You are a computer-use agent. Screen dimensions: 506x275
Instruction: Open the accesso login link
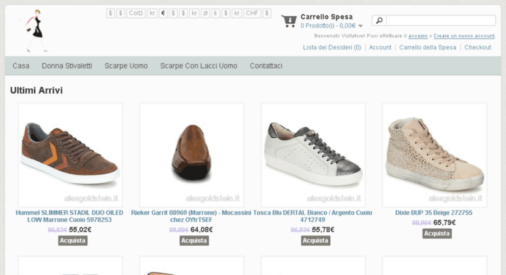tap(418, 36)
